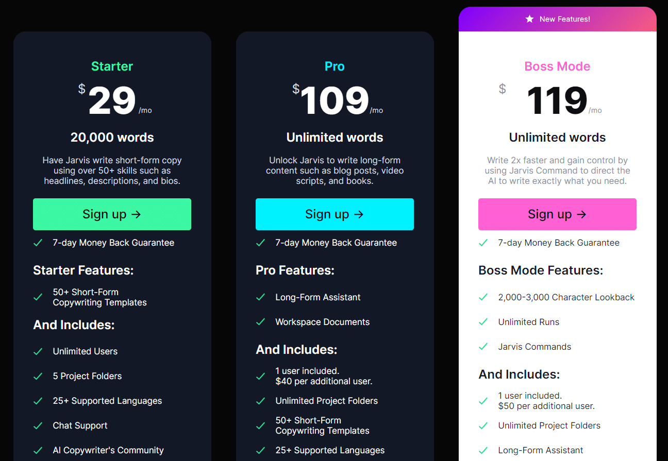
Task: Click the New Features! banner
Action: pyautogui.click(x=557, y=19)
